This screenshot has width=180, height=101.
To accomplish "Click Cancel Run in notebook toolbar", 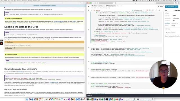I will coord(98,10).
